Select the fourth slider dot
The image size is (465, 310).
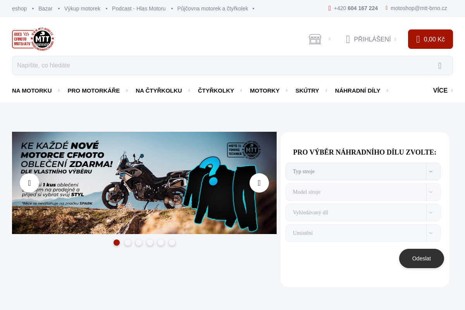[150, 243]
